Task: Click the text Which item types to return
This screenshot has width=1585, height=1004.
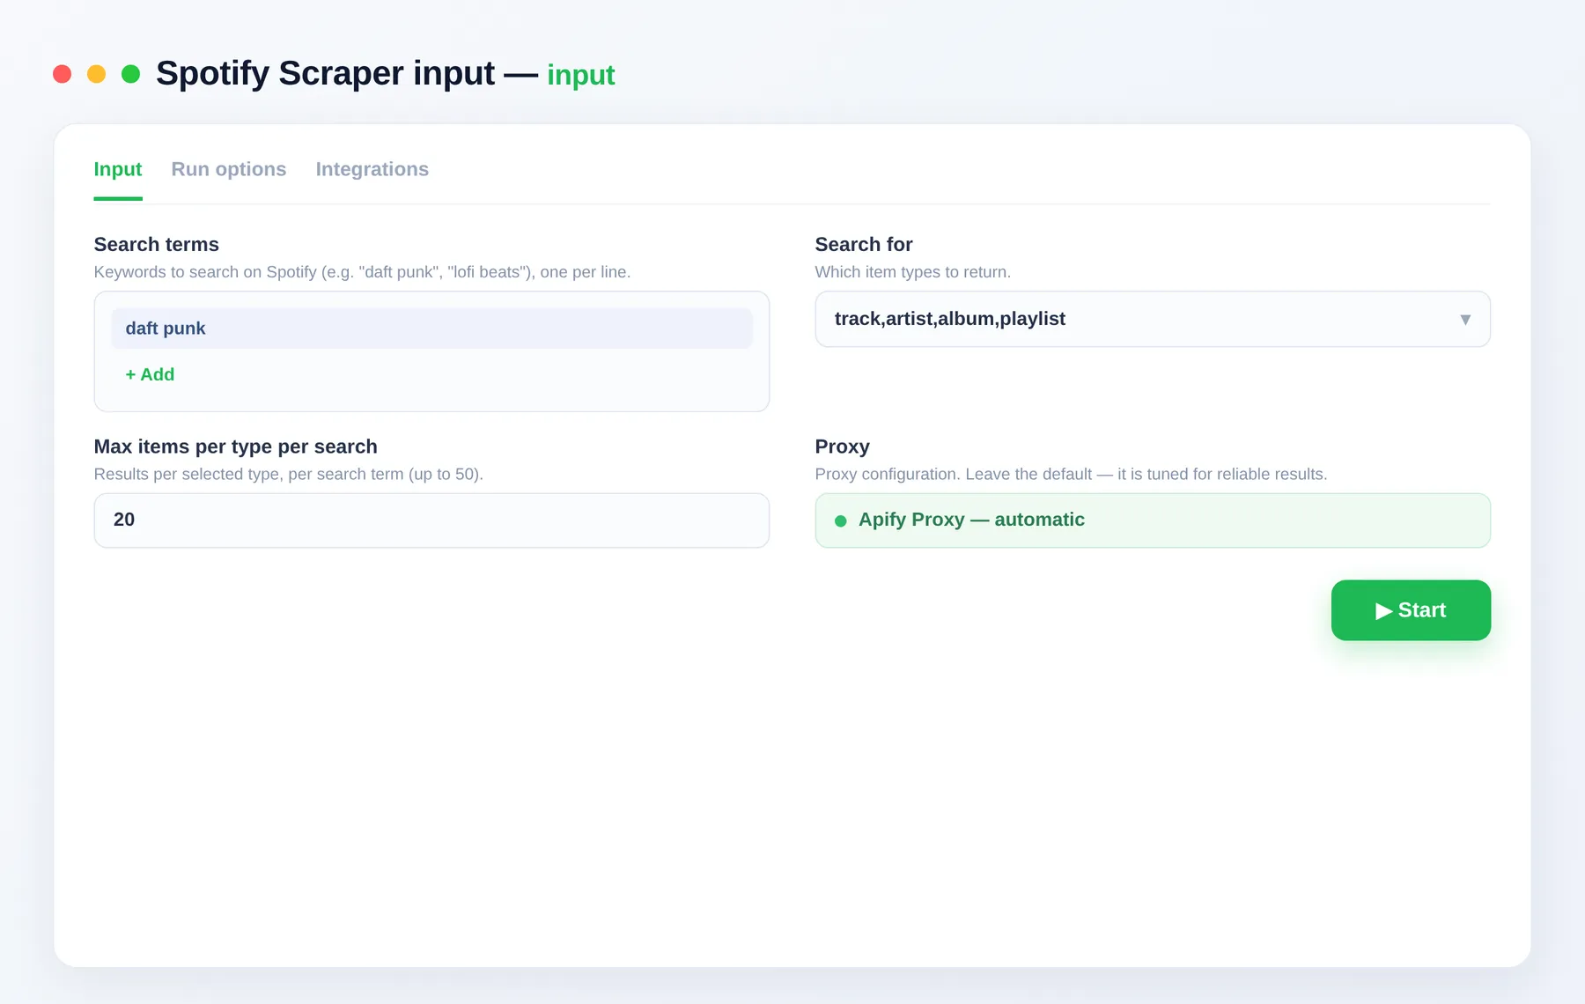Action: (913, 272)
